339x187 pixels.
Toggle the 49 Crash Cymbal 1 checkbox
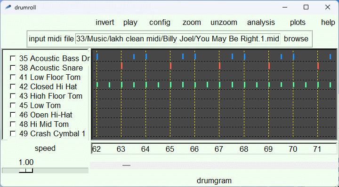13,133
